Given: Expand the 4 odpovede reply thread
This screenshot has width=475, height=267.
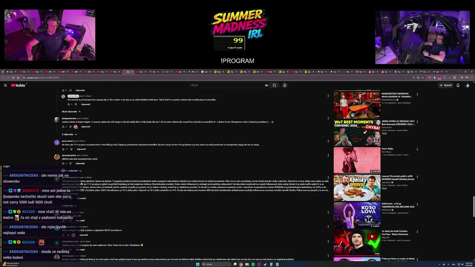Looking at the screenshot, I should 69,205.
